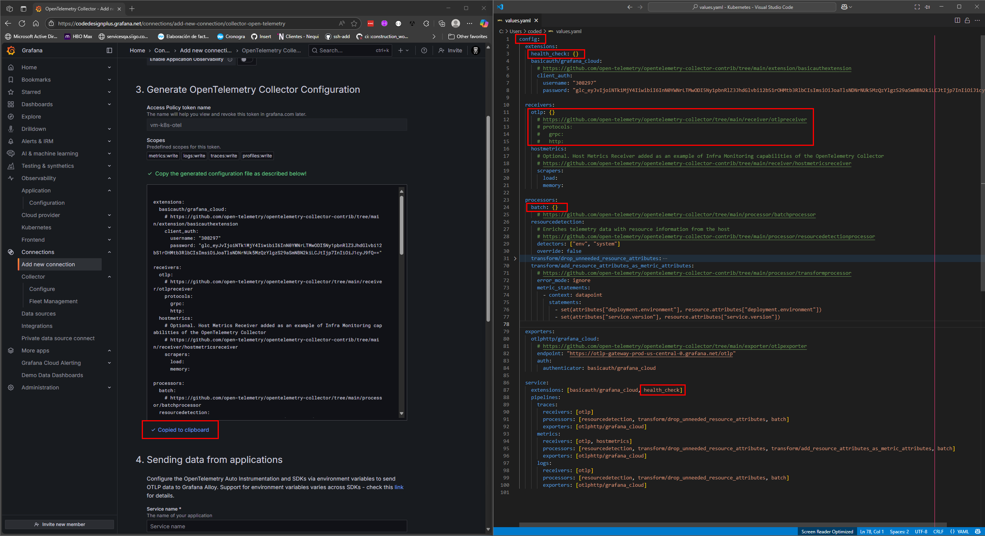
Task: Open the browser read aloud icon
Action: coord(342,23)
